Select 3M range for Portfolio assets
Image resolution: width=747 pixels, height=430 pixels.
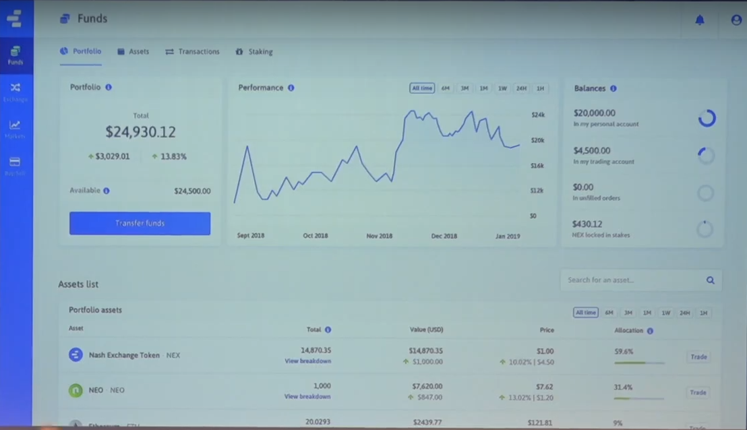[x=628, y=313]
